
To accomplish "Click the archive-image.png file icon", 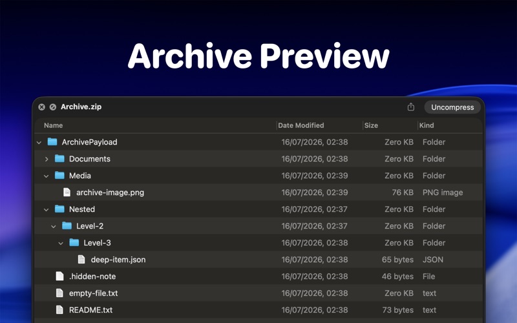I will 67,192.
